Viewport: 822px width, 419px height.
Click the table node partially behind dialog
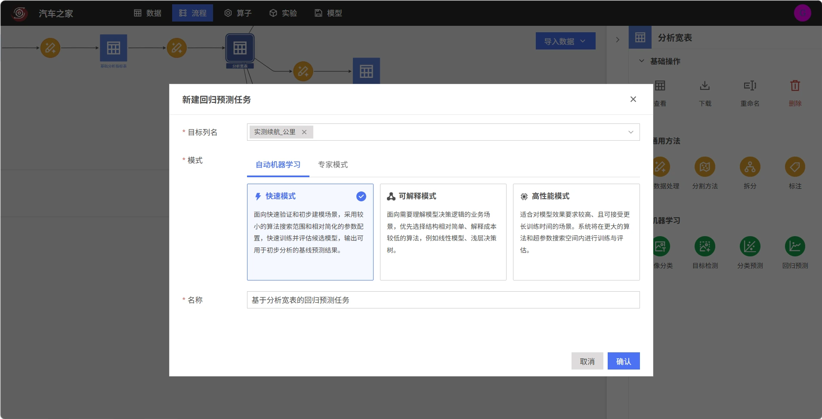coord(366,71)
